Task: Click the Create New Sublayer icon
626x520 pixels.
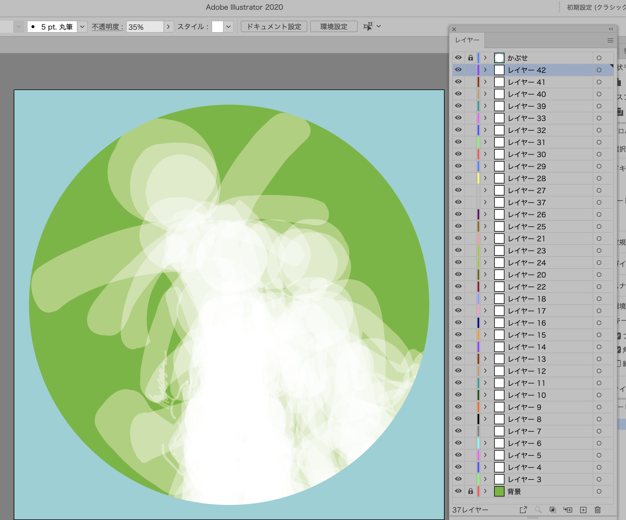Action: tap(568, 510)
